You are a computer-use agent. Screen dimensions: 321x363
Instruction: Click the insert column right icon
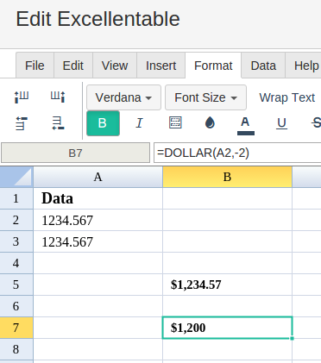point(58,97)
